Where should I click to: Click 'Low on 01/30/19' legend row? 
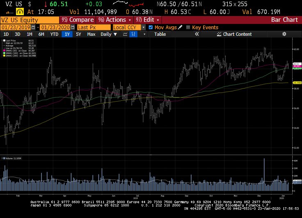point(19,48)
